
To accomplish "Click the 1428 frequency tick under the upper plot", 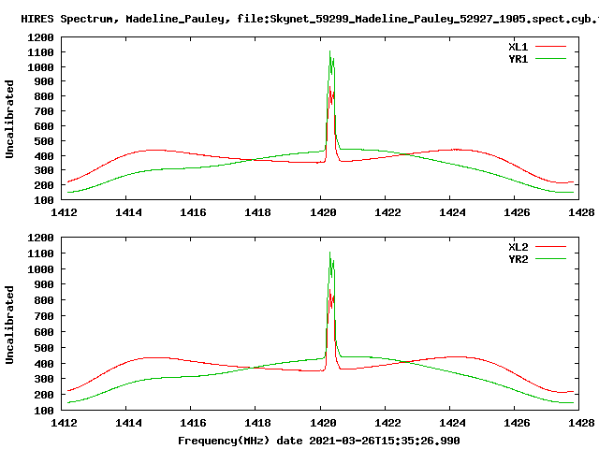I will click(581, 212).
